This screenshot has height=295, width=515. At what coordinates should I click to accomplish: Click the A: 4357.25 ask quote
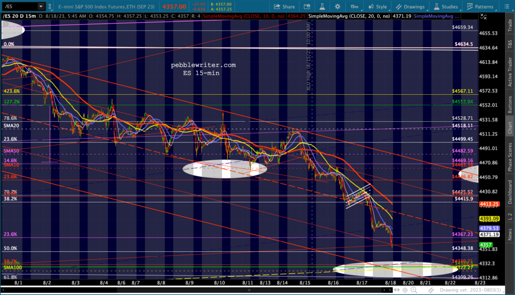(221, 9)
